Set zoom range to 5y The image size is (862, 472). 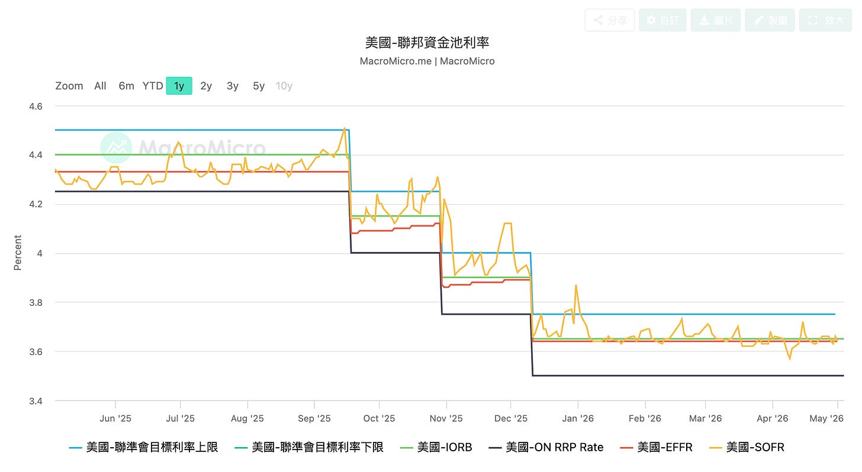(259, 86)
